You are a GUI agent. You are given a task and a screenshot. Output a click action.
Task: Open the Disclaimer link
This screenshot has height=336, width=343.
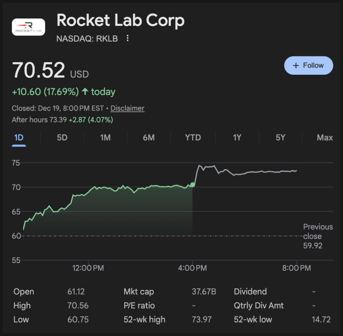coord(127,108)
